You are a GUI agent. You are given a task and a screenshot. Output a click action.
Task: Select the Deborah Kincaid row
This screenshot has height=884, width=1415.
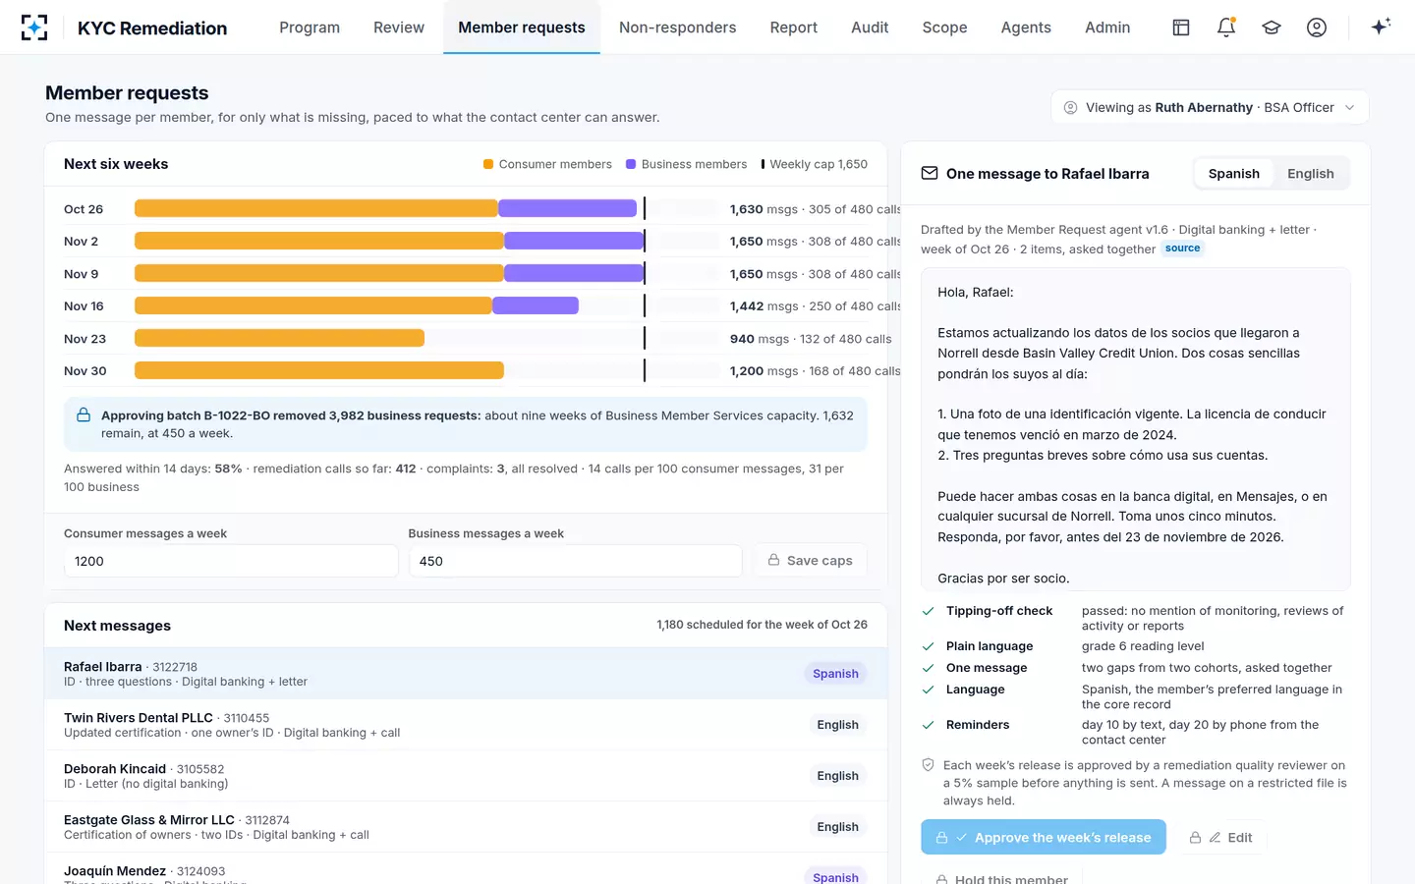point(466,776)
